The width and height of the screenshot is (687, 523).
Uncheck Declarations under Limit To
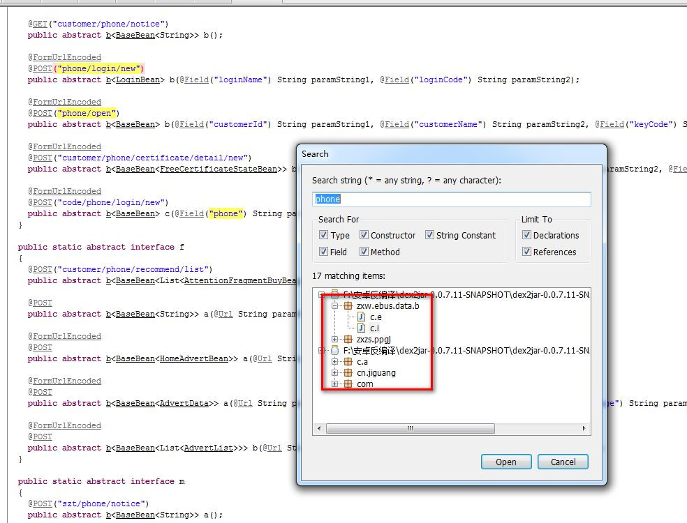pyautogui.click(x=526, y=235)
